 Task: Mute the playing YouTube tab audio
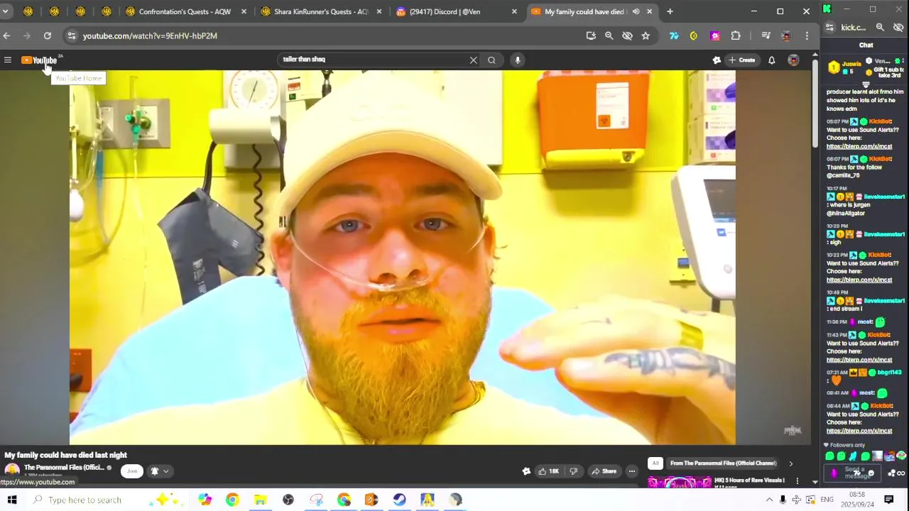point(636,11)
